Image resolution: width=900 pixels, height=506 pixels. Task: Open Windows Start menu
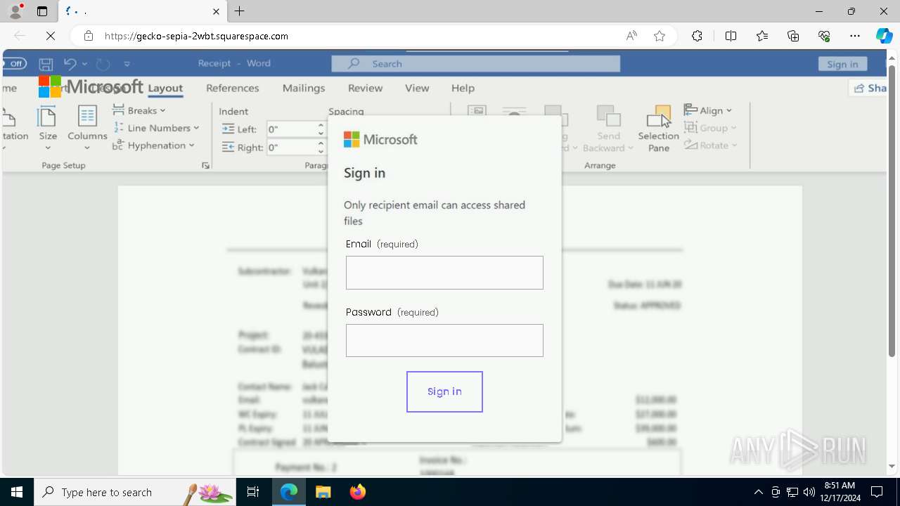tap(17, 492)
